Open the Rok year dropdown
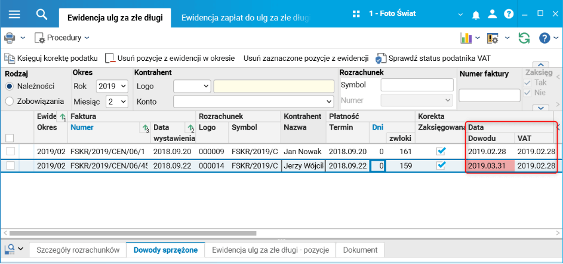The width and height of the screenshot is (563, 264). (x=112, y=86)
